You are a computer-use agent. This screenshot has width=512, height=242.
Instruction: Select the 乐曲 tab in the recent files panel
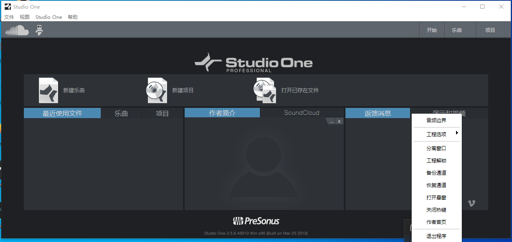(x=121, y=113)
